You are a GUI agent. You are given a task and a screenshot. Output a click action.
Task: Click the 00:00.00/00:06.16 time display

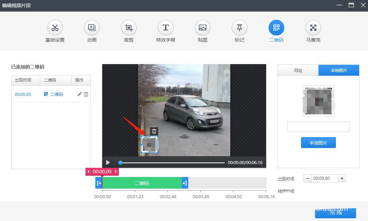click(245, 162)
